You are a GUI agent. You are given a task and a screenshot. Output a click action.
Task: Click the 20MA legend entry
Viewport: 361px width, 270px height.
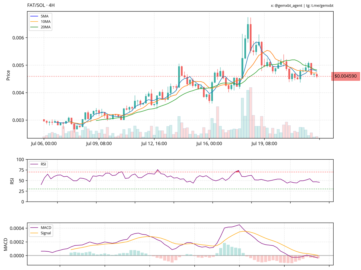click(x=41, y=27)
